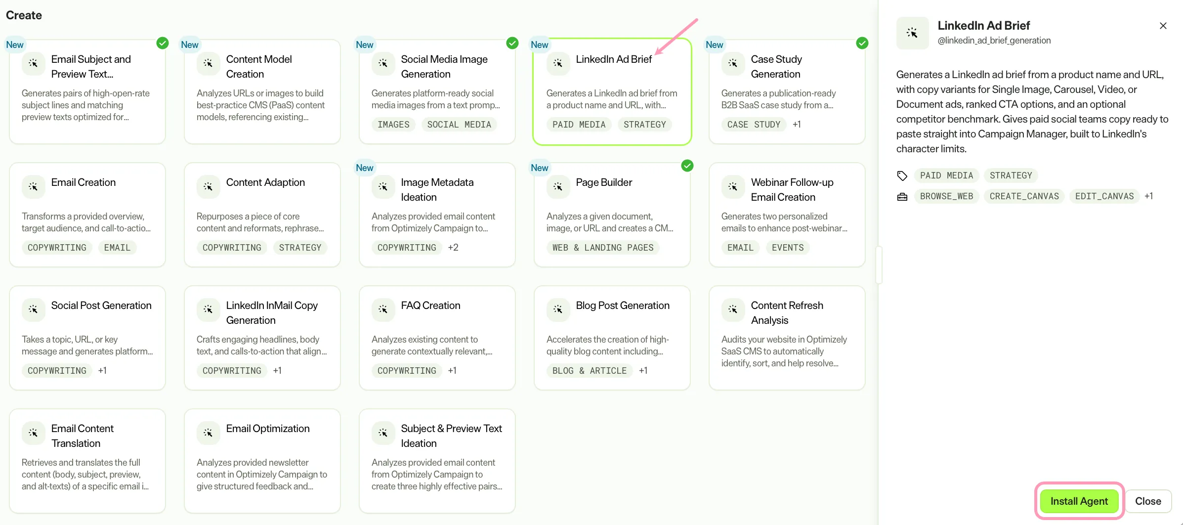This screenshot has width=1183, height=525.
Task: Click the EVENTS tag on Webinar Follow-up card
Action: click(788, 248)
